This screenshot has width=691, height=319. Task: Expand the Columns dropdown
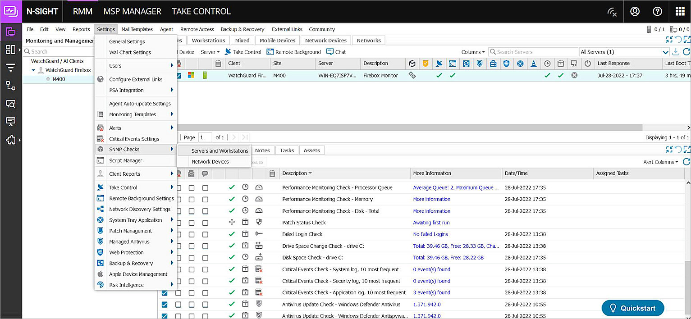tap(473, 52)
